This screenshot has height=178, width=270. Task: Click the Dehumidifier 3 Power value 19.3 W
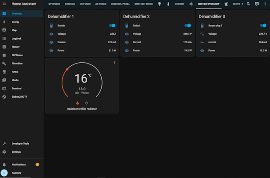tap(263, 50)
